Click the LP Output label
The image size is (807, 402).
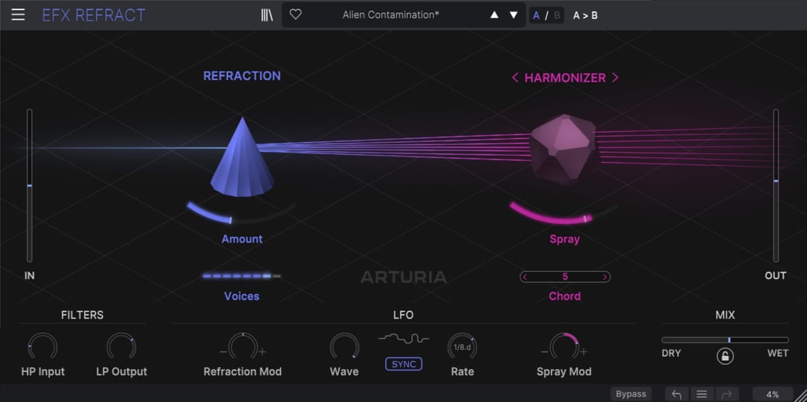(x=121, y=371)
